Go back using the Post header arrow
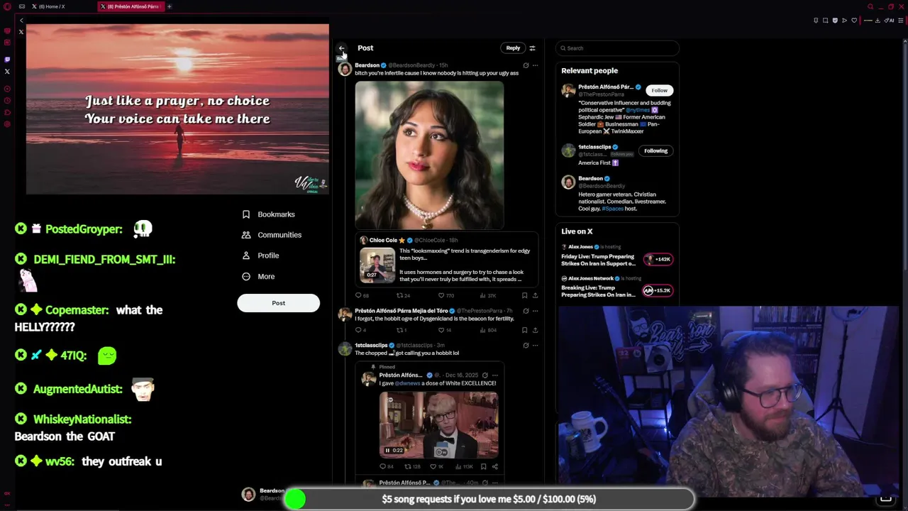 click(341, 48)
